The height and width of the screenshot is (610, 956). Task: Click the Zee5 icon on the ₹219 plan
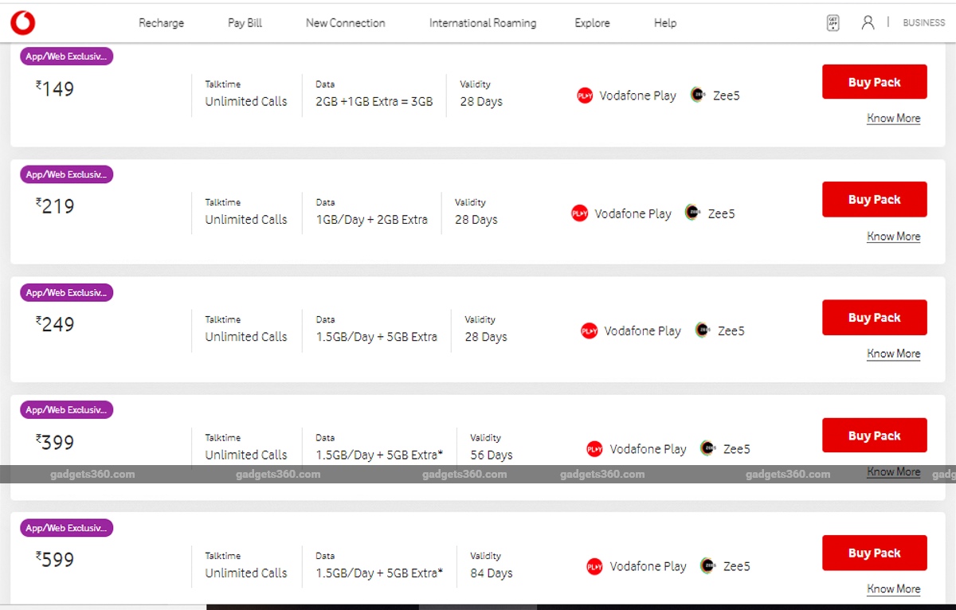coord(692,213)
